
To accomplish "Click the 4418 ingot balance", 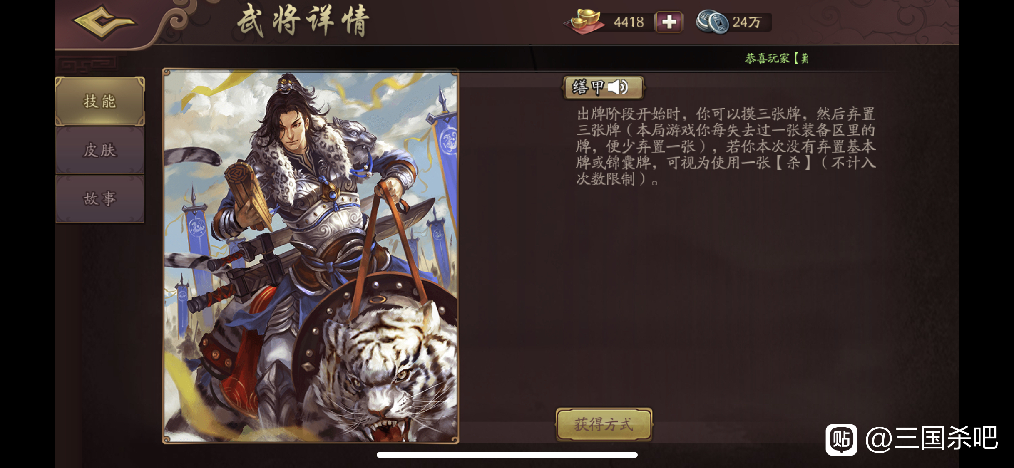I will coord(629,22).
